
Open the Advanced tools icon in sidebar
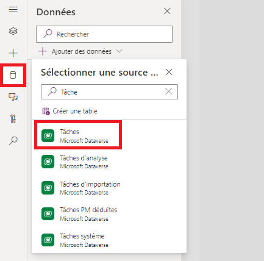[13, 119]
